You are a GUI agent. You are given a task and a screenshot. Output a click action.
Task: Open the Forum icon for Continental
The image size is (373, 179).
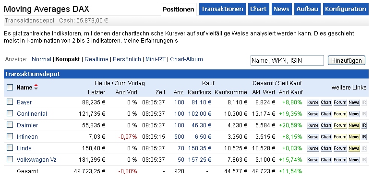[340, 114]
